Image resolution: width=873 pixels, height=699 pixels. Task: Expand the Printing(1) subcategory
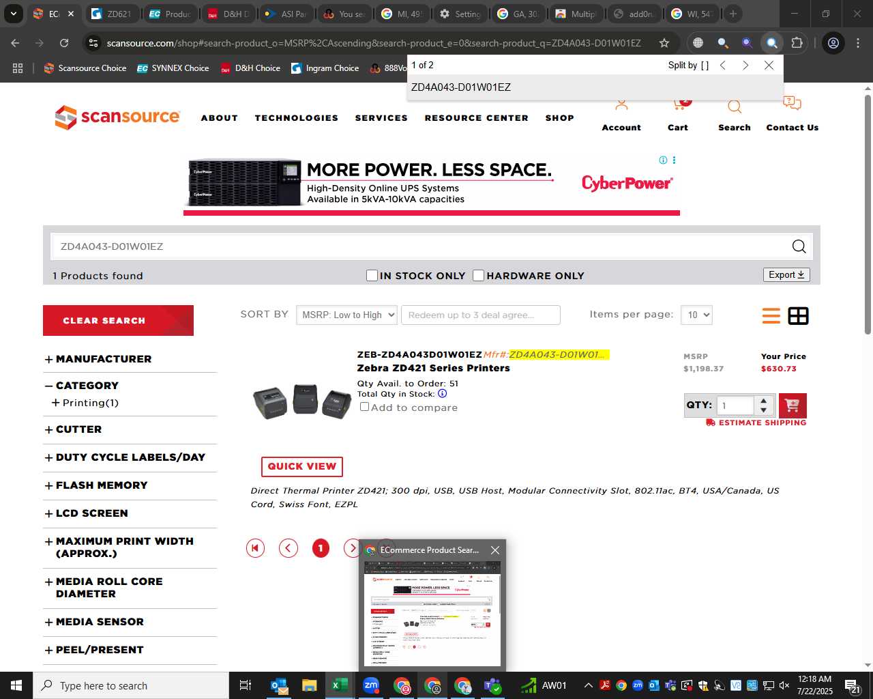[55, 403]
